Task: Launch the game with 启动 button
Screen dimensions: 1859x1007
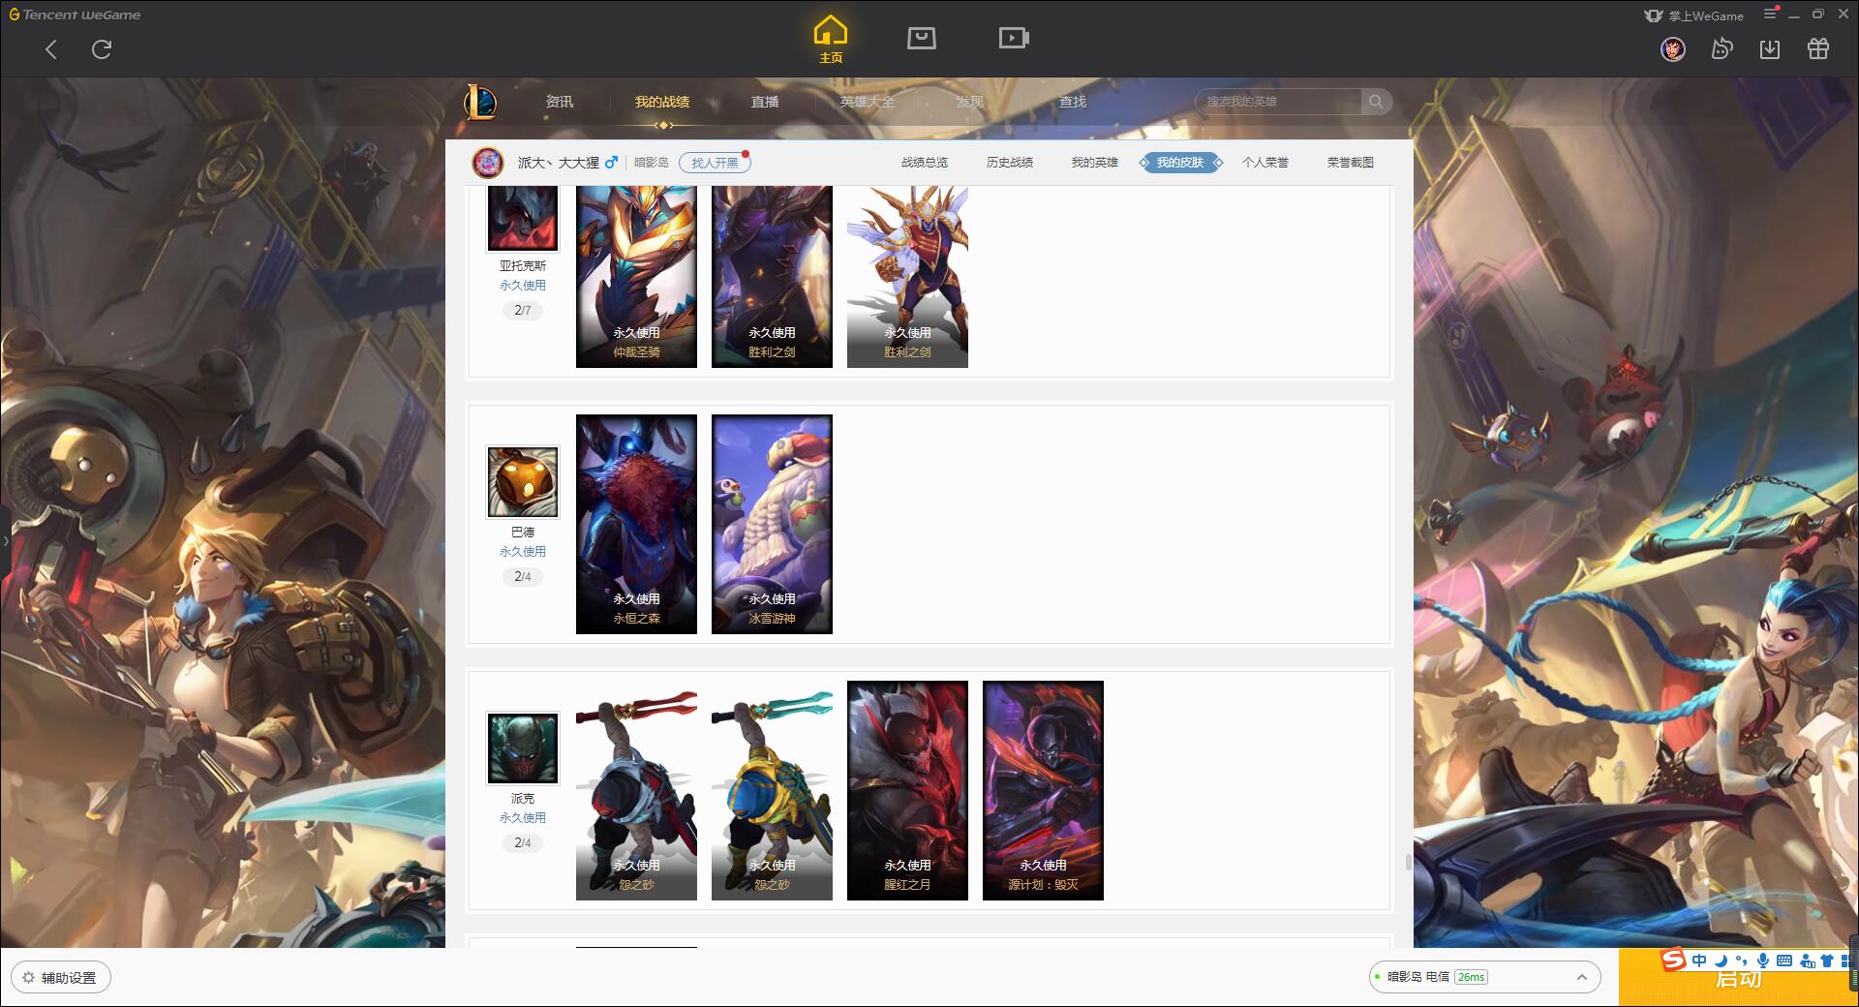Action: point(1738,978)
